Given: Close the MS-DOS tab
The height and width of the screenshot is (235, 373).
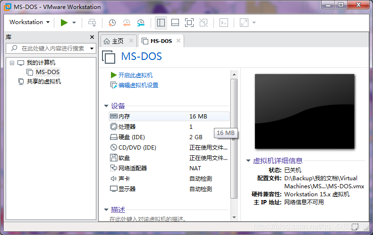Looking at the screenshot, I should click(178, 41).
